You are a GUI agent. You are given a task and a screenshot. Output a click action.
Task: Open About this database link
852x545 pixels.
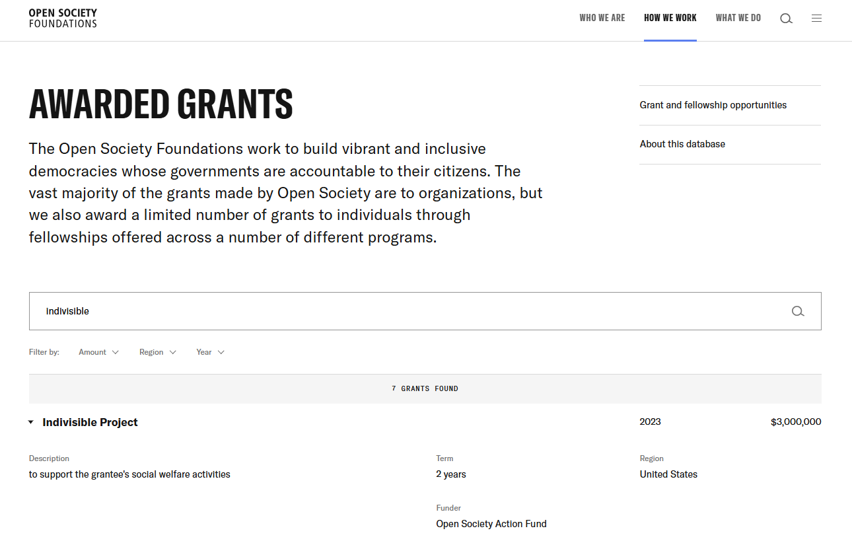click(682, 144)
